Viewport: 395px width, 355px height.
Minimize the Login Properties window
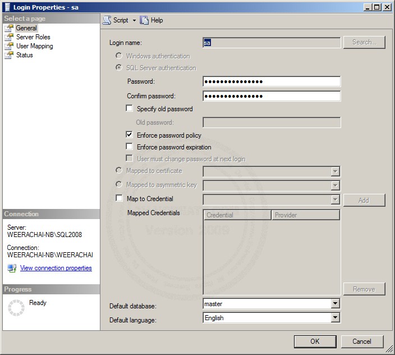[x=368, y=7]
